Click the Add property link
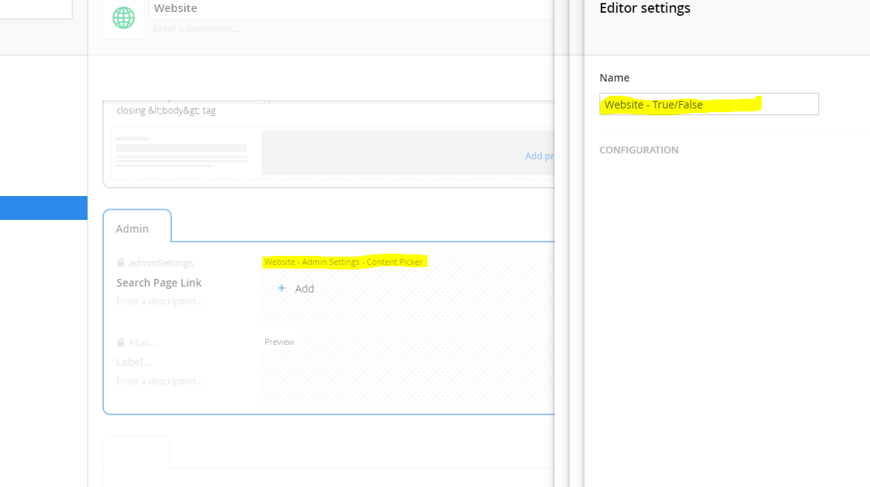The width and height of the screenshot is (870, 487). (x=539, y=156)
